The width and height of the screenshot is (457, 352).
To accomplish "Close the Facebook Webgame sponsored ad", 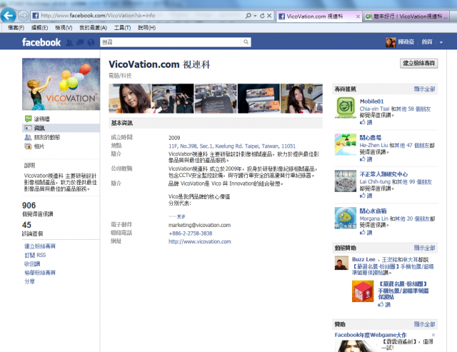I will 433,335.
